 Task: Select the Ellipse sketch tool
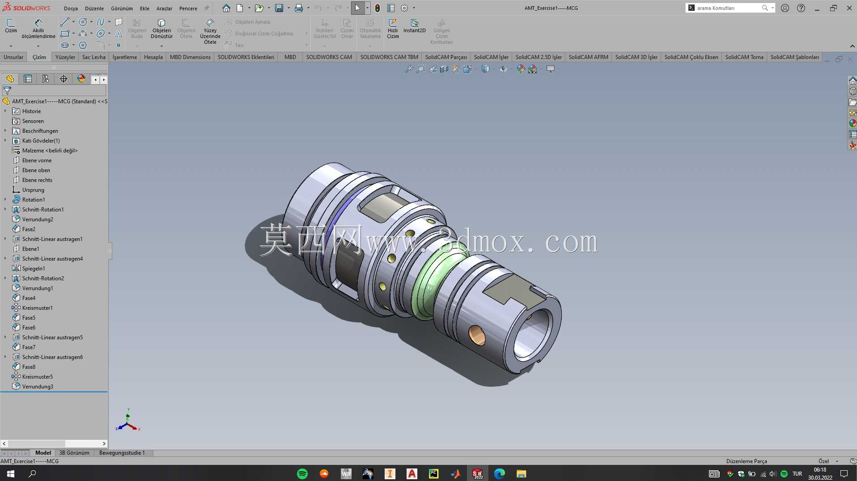click(x=101, y=34)
